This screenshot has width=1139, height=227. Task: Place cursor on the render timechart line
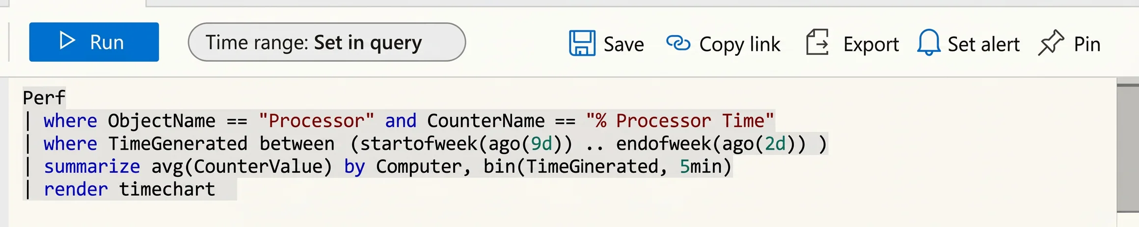[x=130, y=189]
